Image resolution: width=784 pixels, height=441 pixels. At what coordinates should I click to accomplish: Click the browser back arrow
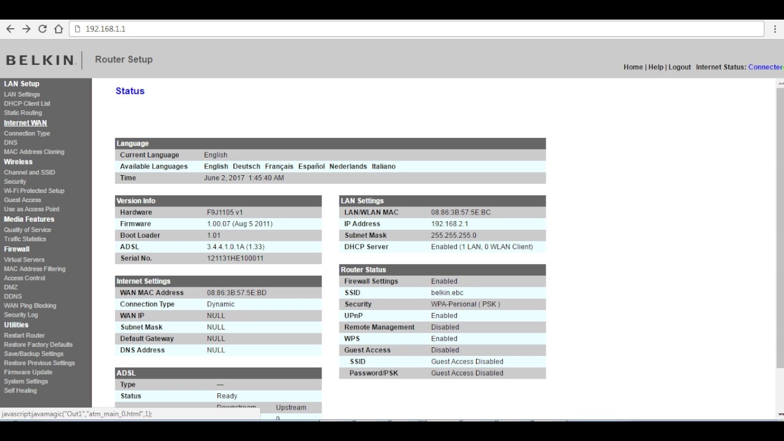10,29
